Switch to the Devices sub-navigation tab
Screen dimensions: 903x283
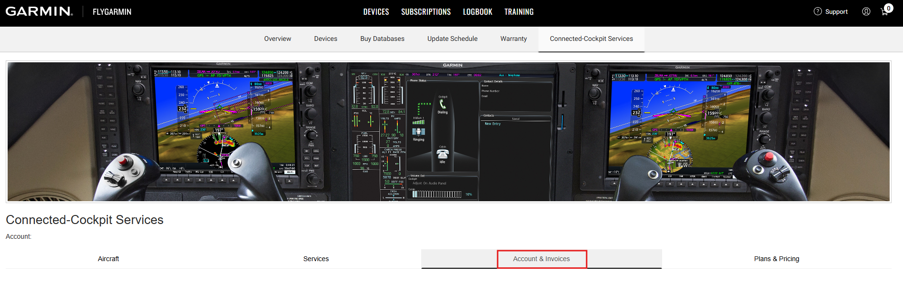[x=326, y=39]
